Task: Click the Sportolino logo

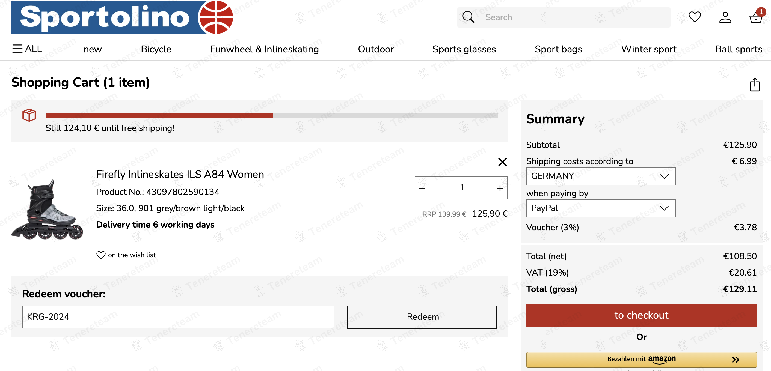Action: tap(122, 17)
